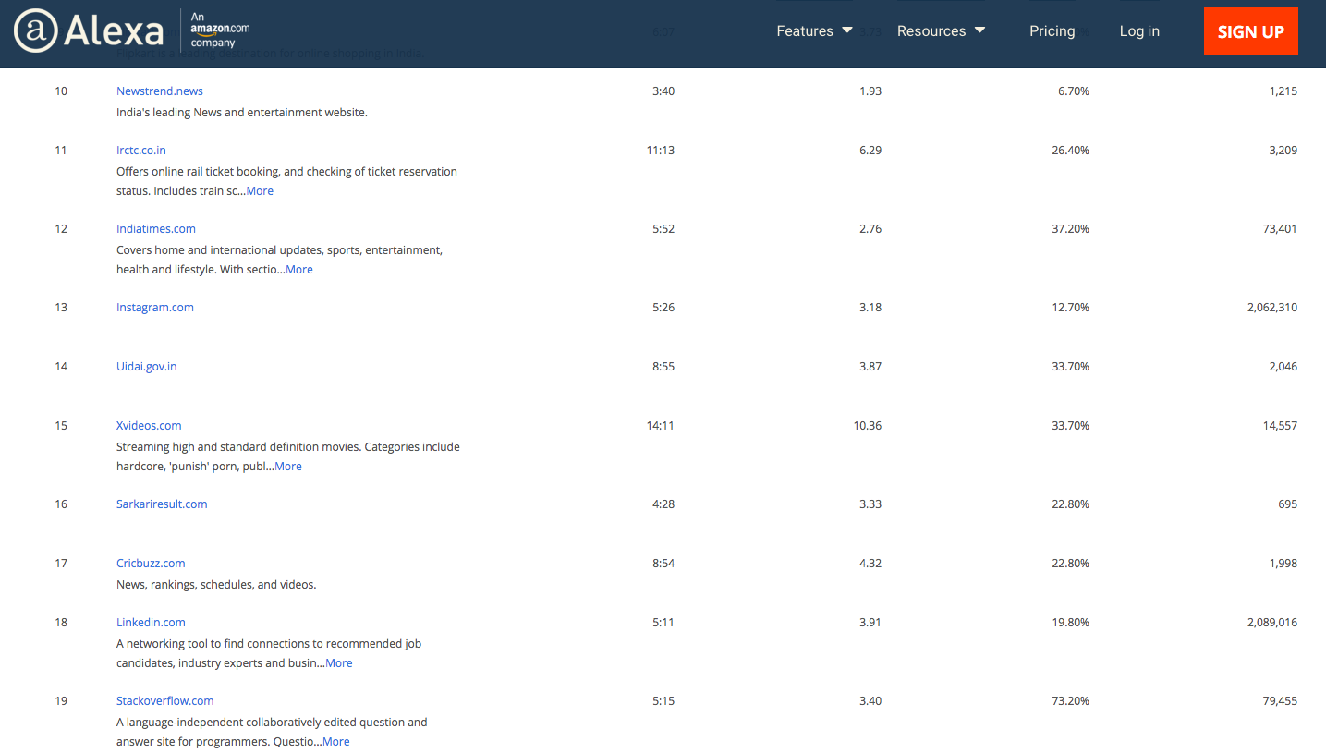Open the Instagram.com link
This screenshot has width=1326, height=753.
tap(155, 307)
